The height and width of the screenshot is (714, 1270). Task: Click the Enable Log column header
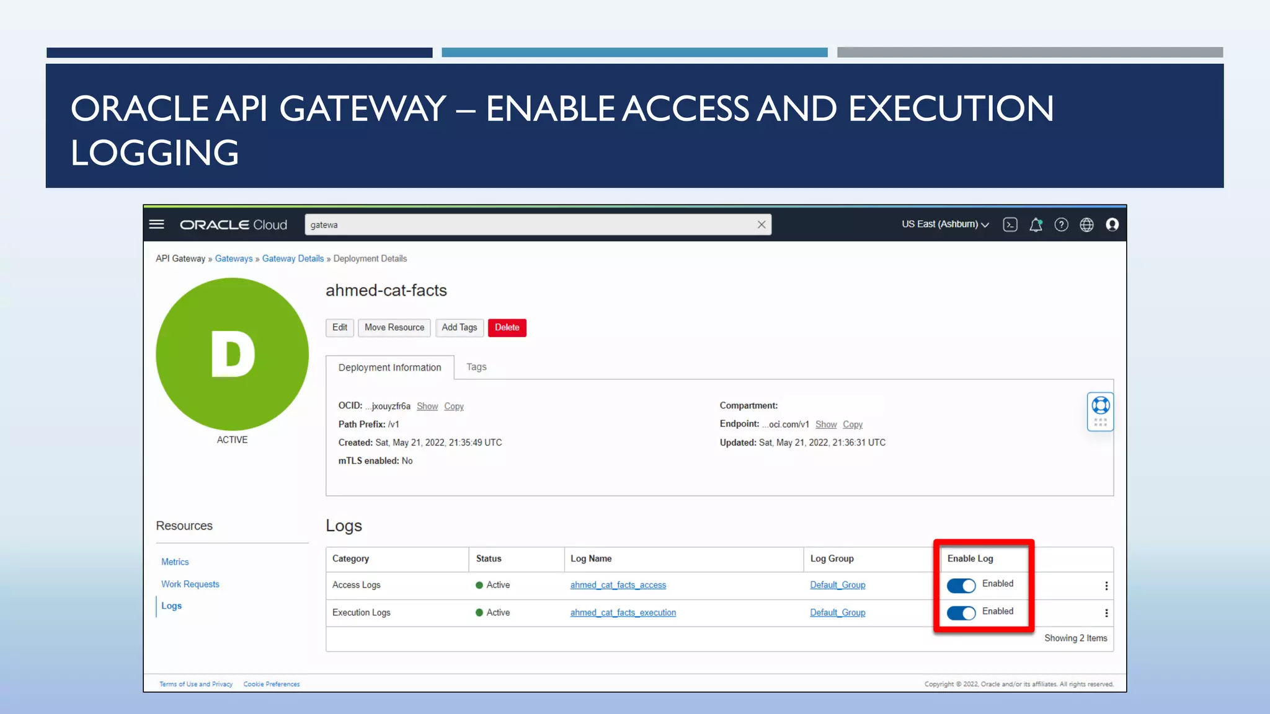click(970, 558)
